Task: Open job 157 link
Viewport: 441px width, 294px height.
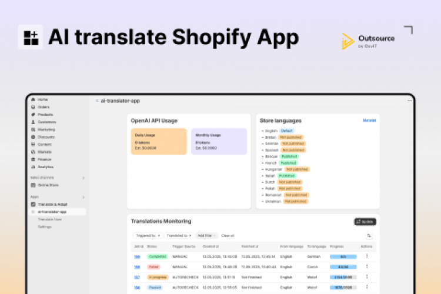Action: coord(137,278)
